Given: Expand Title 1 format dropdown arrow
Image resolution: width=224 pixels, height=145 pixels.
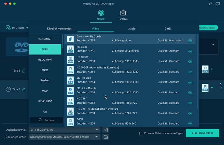Looking at the screenshot, I should click(212, 69).
